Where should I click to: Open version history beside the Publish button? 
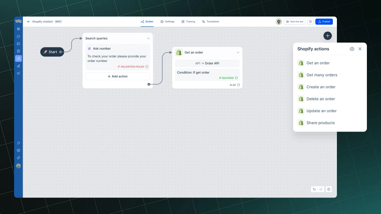click(310, 21)
